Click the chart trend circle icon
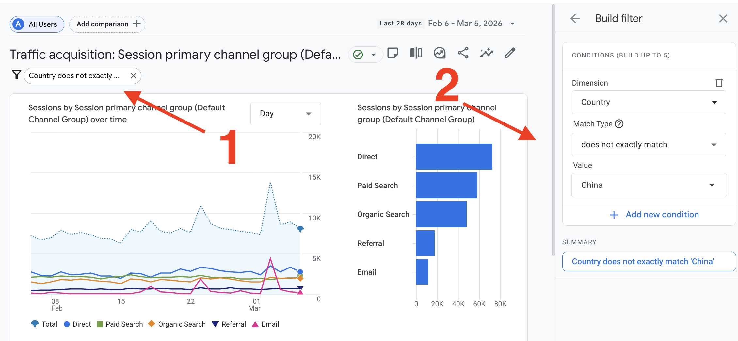The image size is (738, 341). pyautogui.click(x=440, y=53)
